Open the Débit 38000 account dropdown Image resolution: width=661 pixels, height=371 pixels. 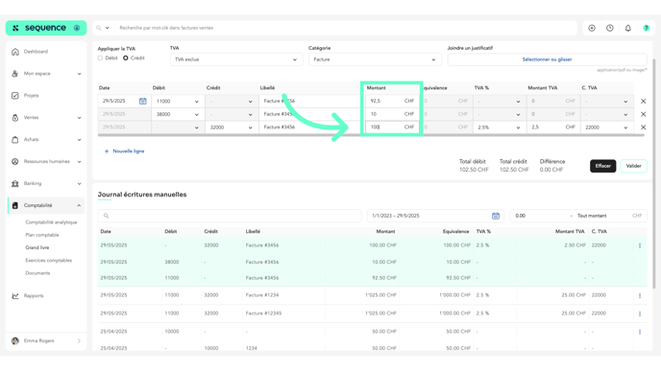click(177, 114)
